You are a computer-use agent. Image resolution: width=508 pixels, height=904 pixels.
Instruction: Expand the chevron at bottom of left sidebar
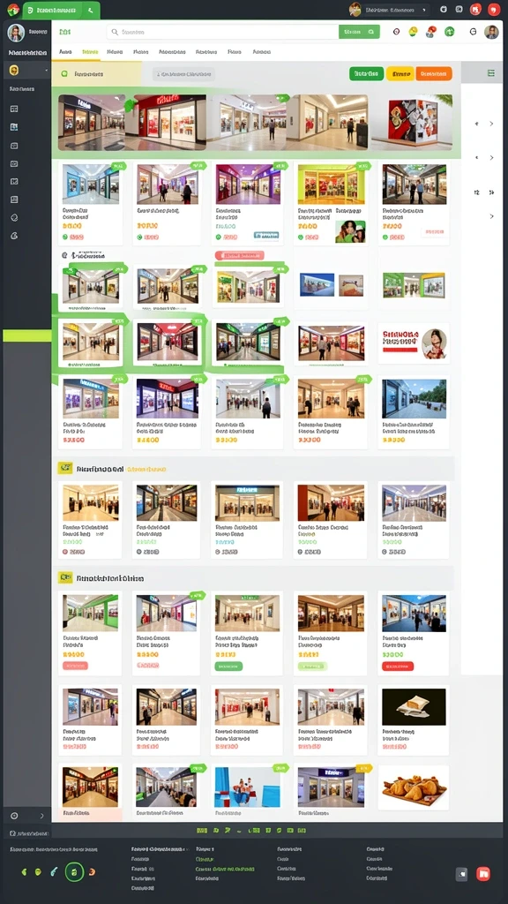pos(41,816)
